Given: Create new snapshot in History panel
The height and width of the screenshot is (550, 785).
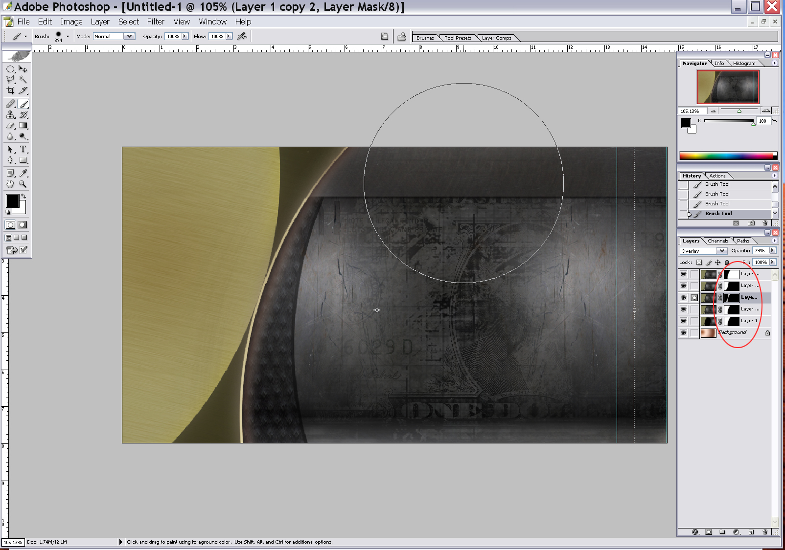Looking at the screenshot, I should coord(751,223).
